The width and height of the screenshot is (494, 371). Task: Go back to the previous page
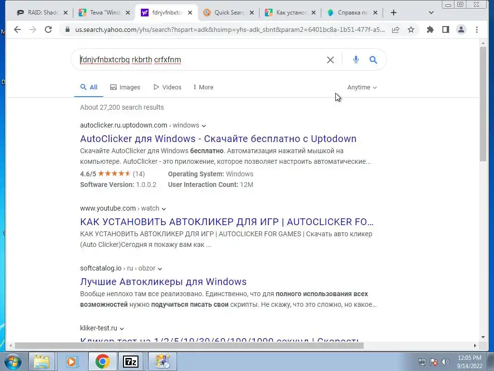(x=17, y=29)
